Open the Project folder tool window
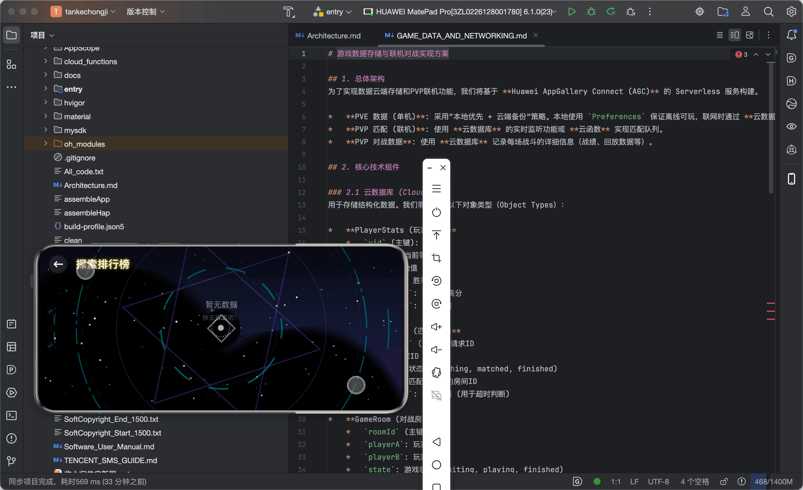803x490 pixels. point(11,35)
